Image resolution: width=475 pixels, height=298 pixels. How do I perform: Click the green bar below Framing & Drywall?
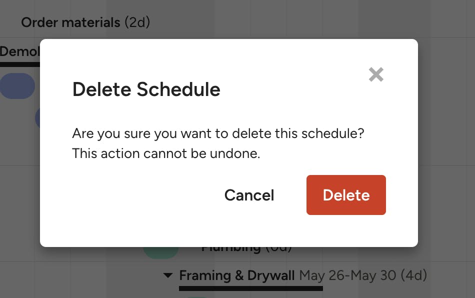[198, 296]
